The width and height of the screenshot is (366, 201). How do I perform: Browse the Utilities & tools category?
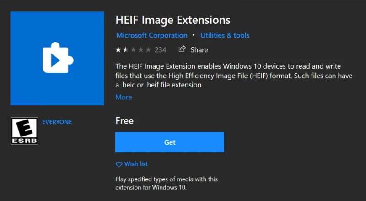(225, 35)
